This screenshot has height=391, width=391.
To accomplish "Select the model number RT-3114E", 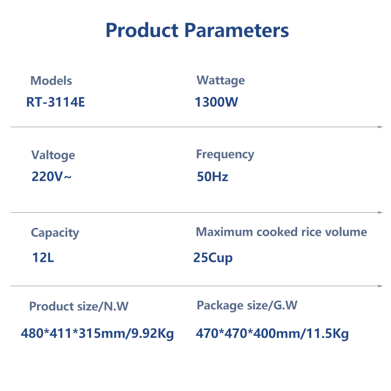I will coord(55,102).
